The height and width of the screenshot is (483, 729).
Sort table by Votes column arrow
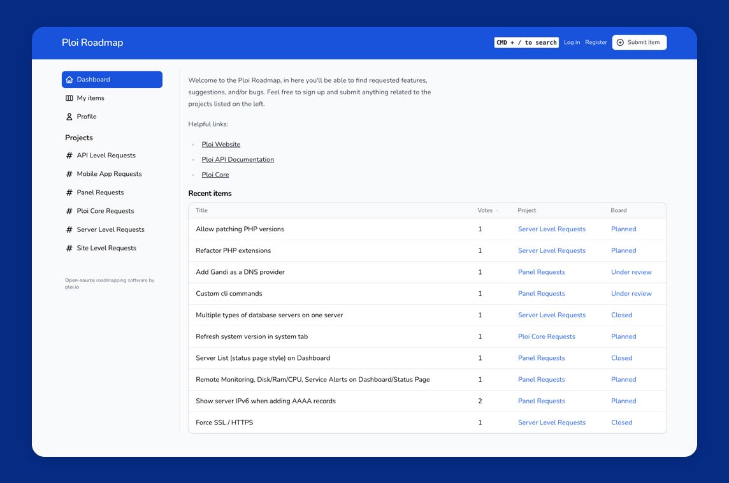click(497, 210)
